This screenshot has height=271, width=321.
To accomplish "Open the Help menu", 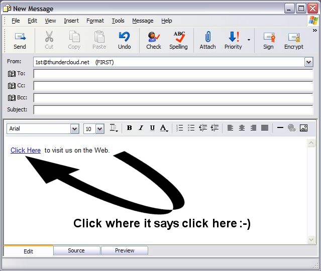I will pos(167,21).
